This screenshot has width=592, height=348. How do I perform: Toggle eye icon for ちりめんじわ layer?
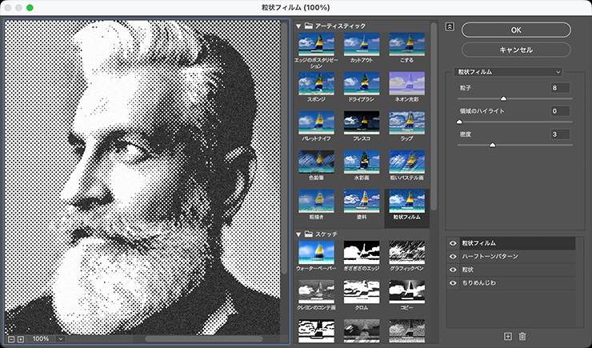pyautogui.click(x=453, y=283)
